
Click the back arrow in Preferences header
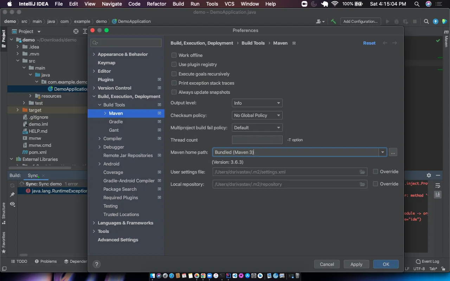(385, 43)
